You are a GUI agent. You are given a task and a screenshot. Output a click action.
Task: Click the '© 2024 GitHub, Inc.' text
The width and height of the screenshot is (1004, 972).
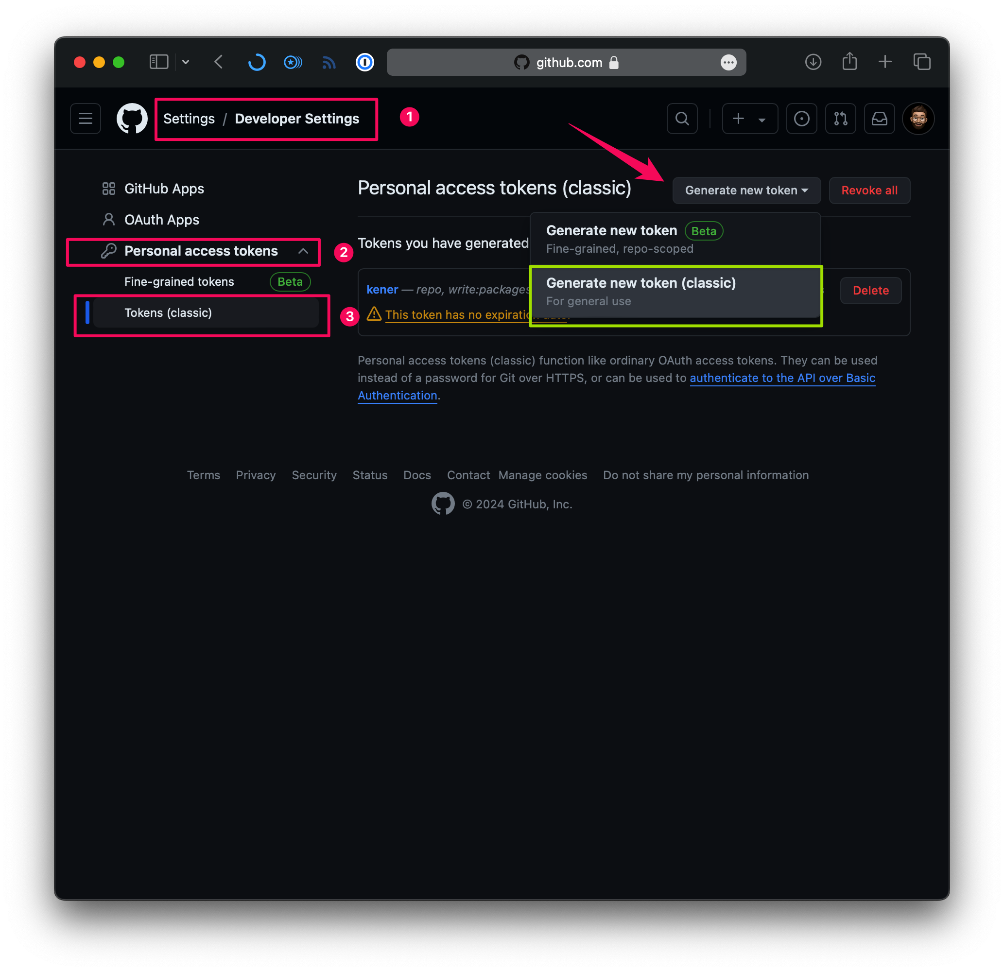(x=517, y=504)
